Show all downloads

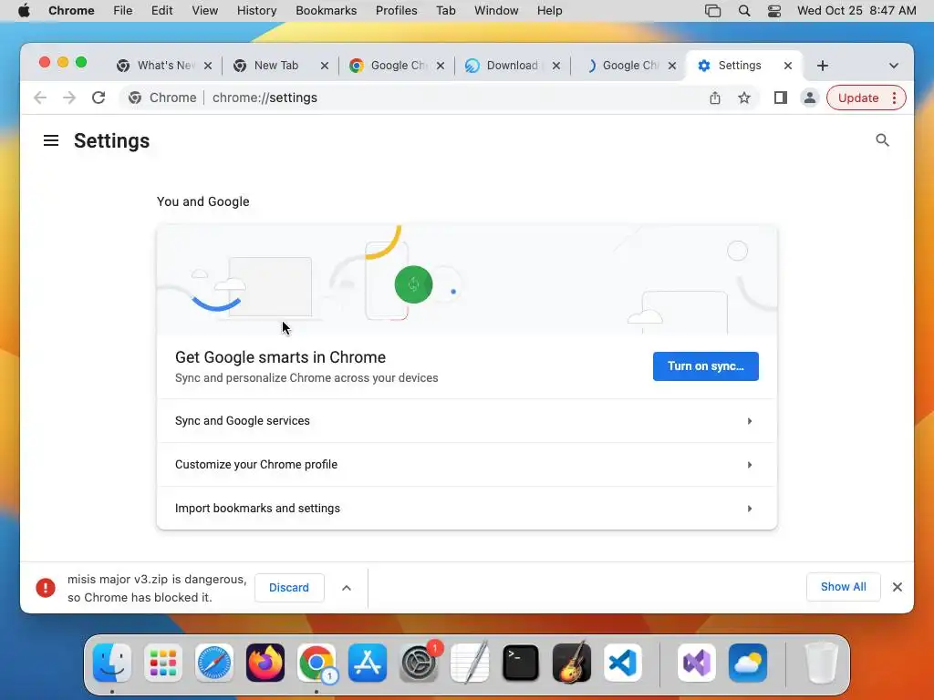pyautogui.click(x=843, y=587)
